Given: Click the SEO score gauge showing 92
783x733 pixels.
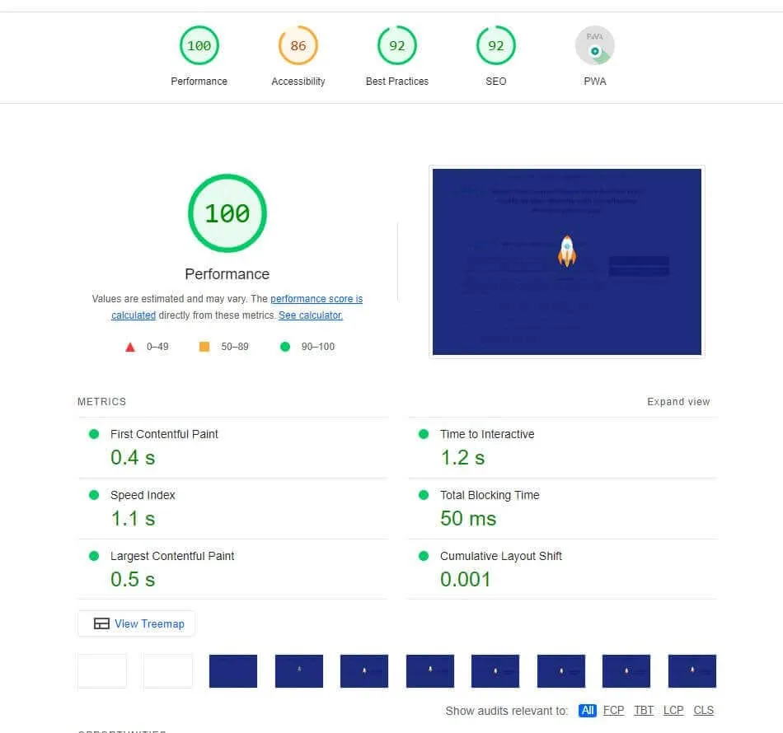Looking at the screenshot, I should (496, 45).
